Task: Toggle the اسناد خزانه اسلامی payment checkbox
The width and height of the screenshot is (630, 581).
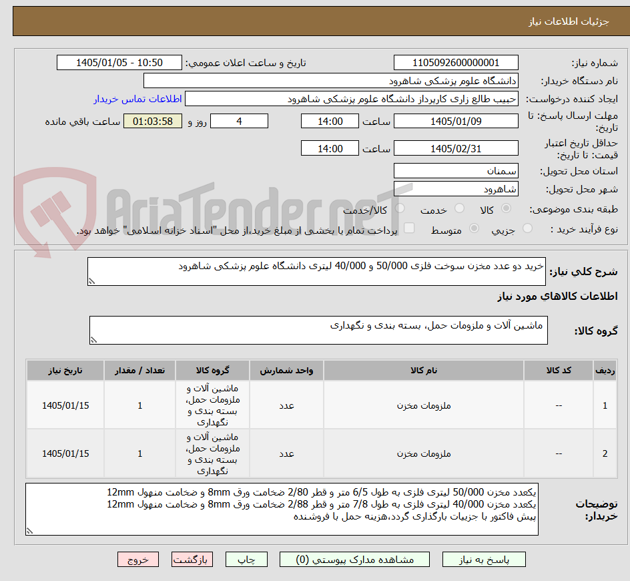Action: [409, 228]
